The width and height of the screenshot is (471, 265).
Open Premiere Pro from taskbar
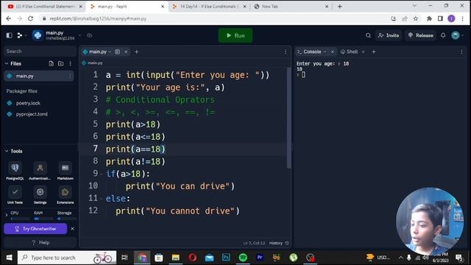pos(260,258)
